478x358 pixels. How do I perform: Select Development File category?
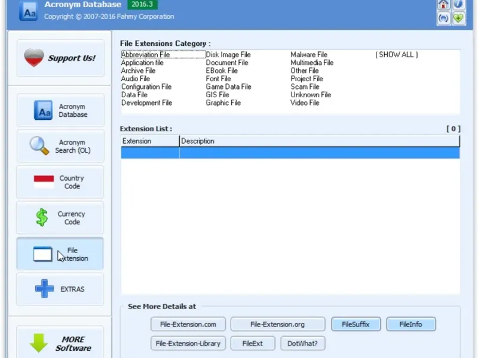(146, 103)
